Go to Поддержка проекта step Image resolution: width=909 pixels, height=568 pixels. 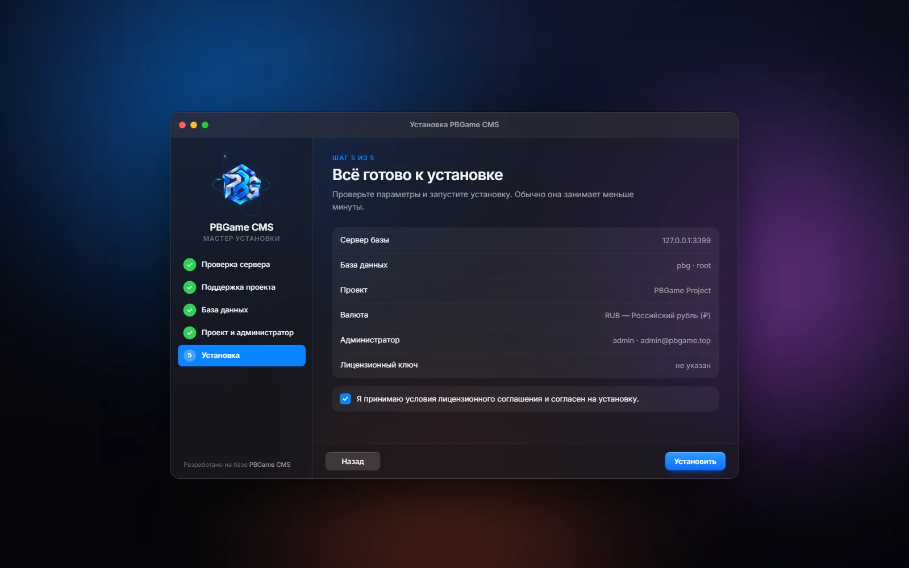point(241,287)
